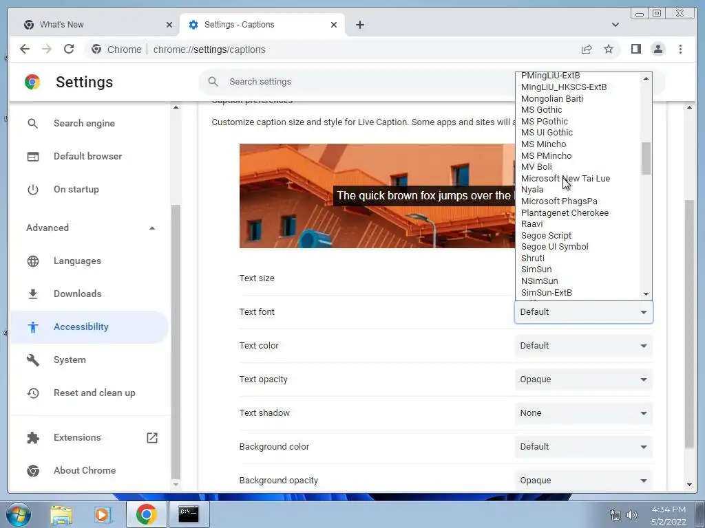Click the Extensions puzzle piece icon

(33, 438)
